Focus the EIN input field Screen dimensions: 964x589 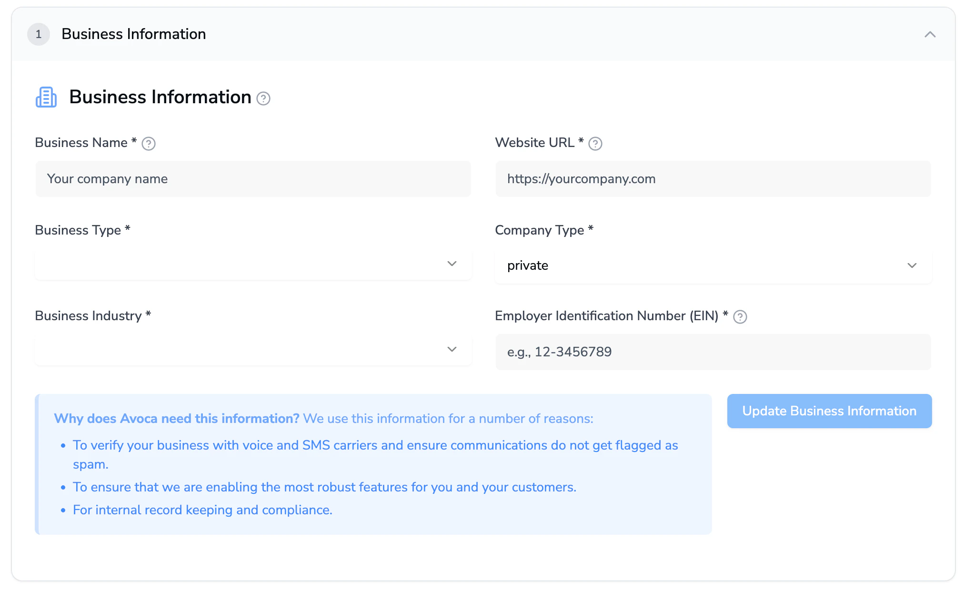[x=713, y=352]
